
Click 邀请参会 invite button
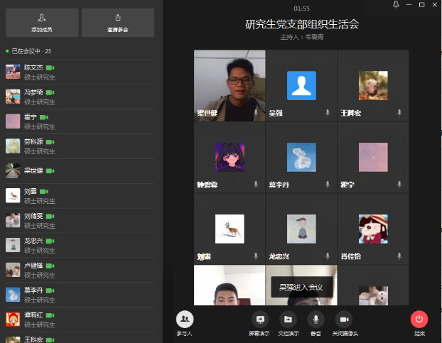tap(117, 22)
